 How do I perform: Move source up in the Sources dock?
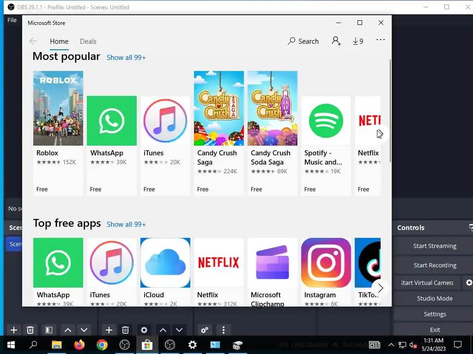(163, 330)
